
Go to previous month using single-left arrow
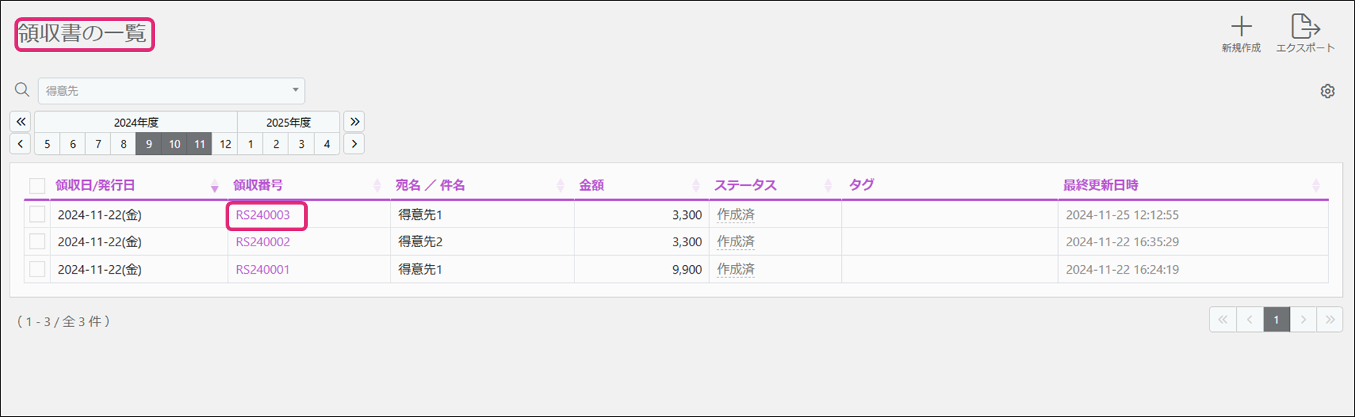[x=21, y=144]
